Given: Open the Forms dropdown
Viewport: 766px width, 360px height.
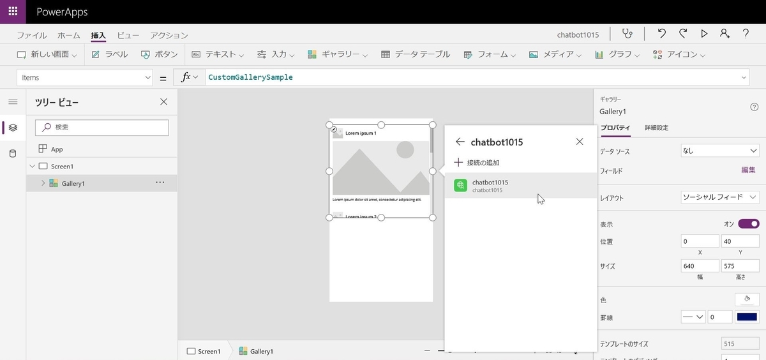Looking at the screenshot, I should [489, 55].
